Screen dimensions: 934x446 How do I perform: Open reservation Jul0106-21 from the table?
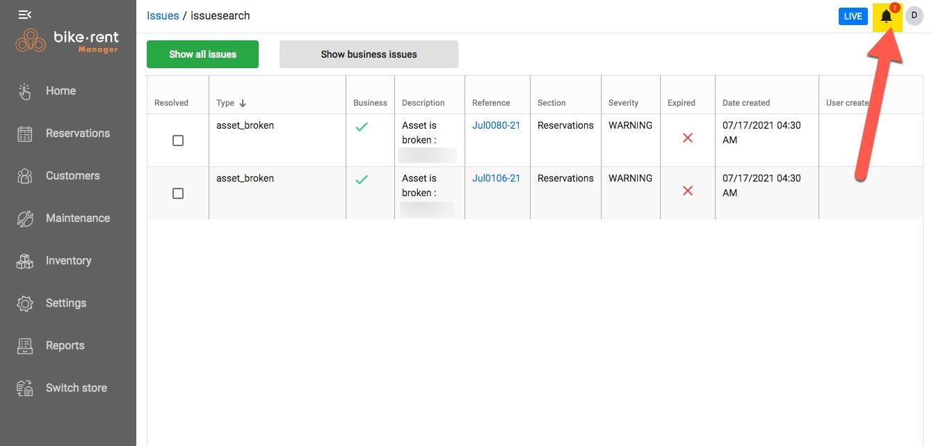[496, 178]
